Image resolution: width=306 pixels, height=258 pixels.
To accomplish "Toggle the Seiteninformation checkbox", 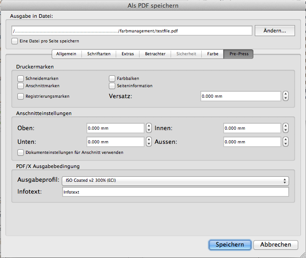I will pyautogui.click(x=112, y=85).
